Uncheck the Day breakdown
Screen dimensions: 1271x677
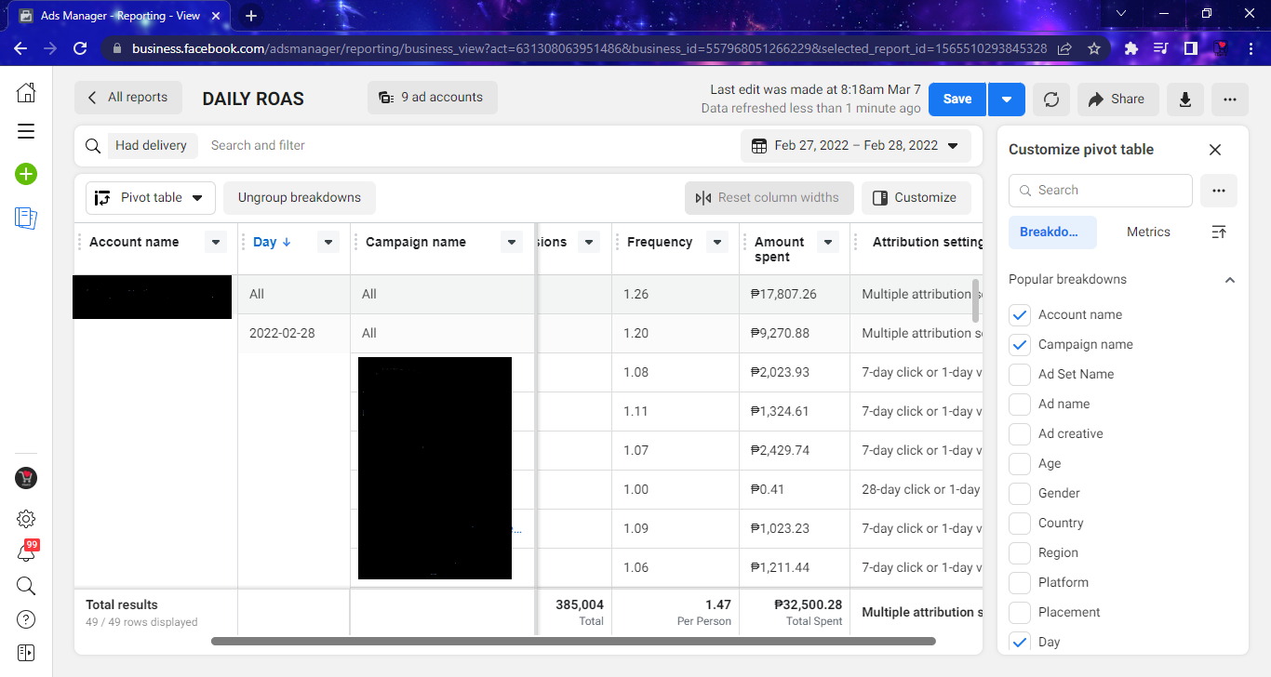(x=1020, y=643)
